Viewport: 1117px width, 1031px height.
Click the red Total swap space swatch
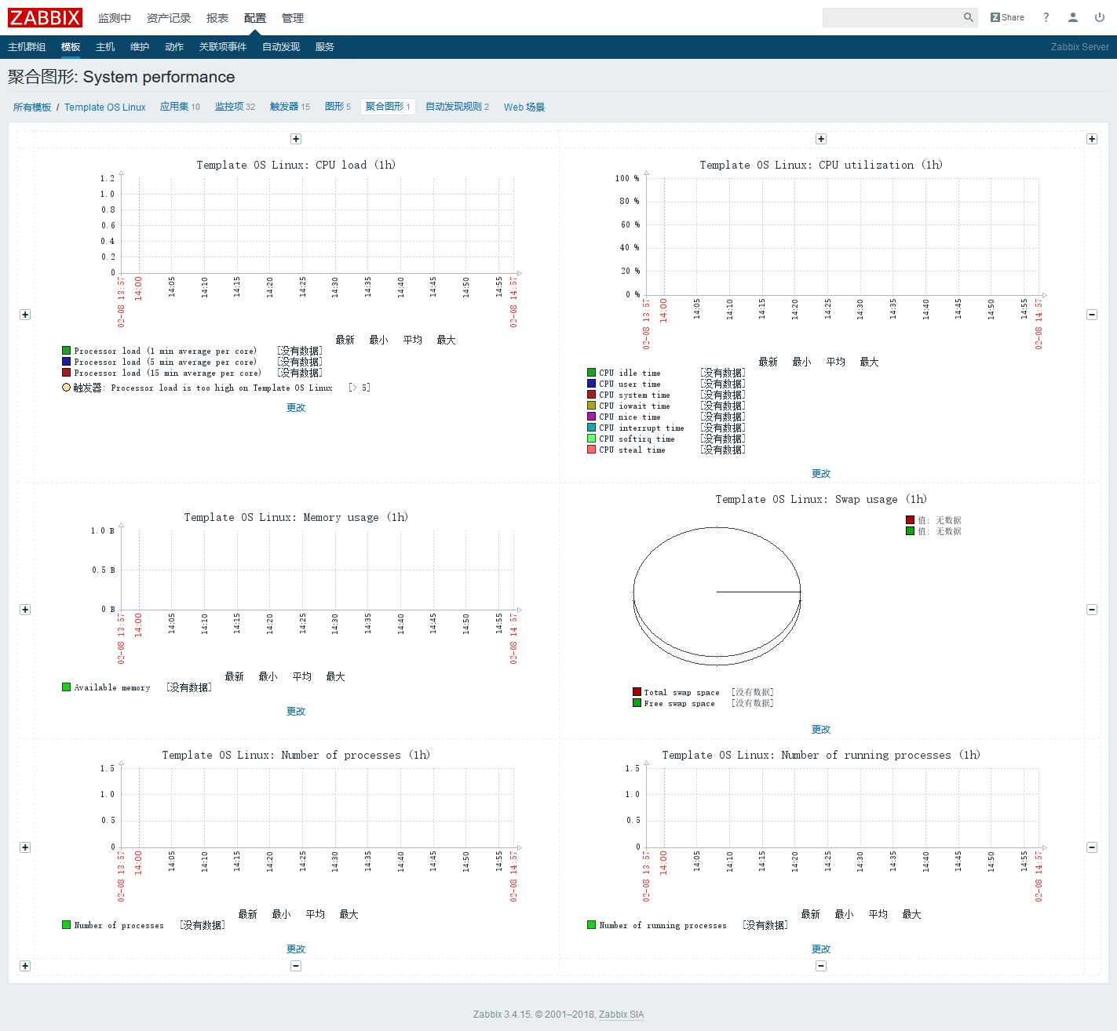click(x=637, y=692)
